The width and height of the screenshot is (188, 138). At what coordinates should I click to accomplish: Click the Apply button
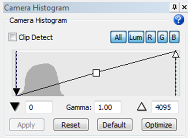[x=26, y=125]
